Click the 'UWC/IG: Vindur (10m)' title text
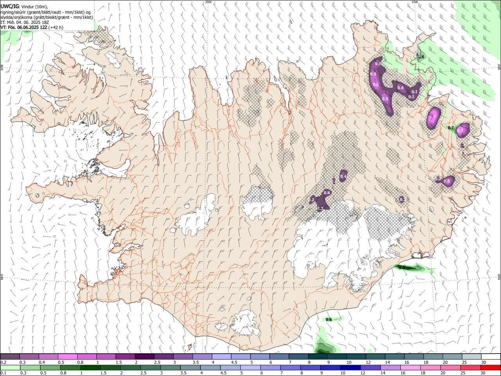Viewport: 501px width, 376px height. [x=24, y=6]
